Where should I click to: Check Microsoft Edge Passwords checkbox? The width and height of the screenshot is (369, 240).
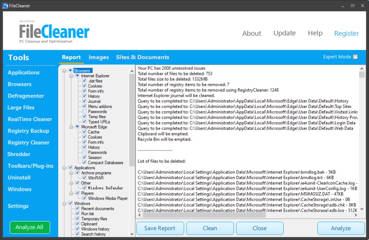84,152
